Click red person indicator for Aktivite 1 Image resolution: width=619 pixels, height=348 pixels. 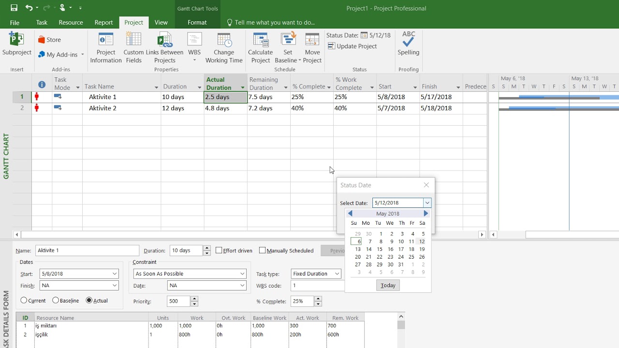click(37, 97)
